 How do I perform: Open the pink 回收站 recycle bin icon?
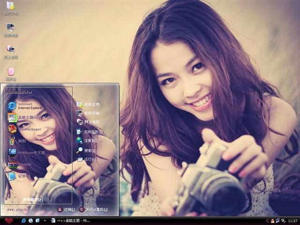pos(11,74)
